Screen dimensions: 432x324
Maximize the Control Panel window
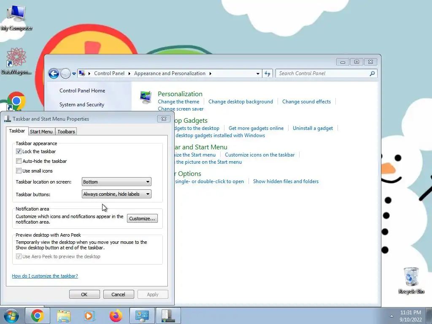[356, 62]
